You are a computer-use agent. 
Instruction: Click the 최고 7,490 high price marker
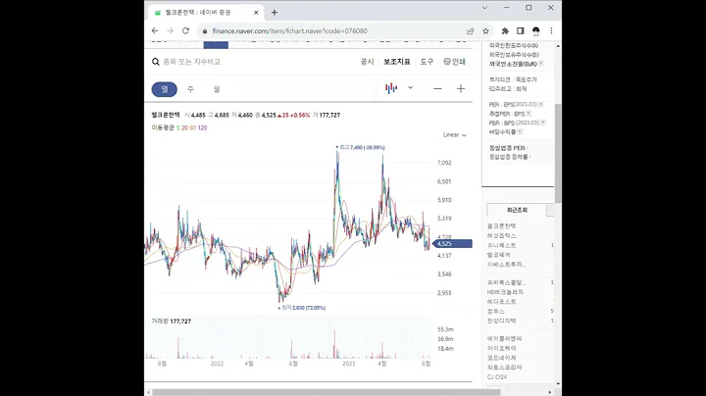click(x=360, y=147)
